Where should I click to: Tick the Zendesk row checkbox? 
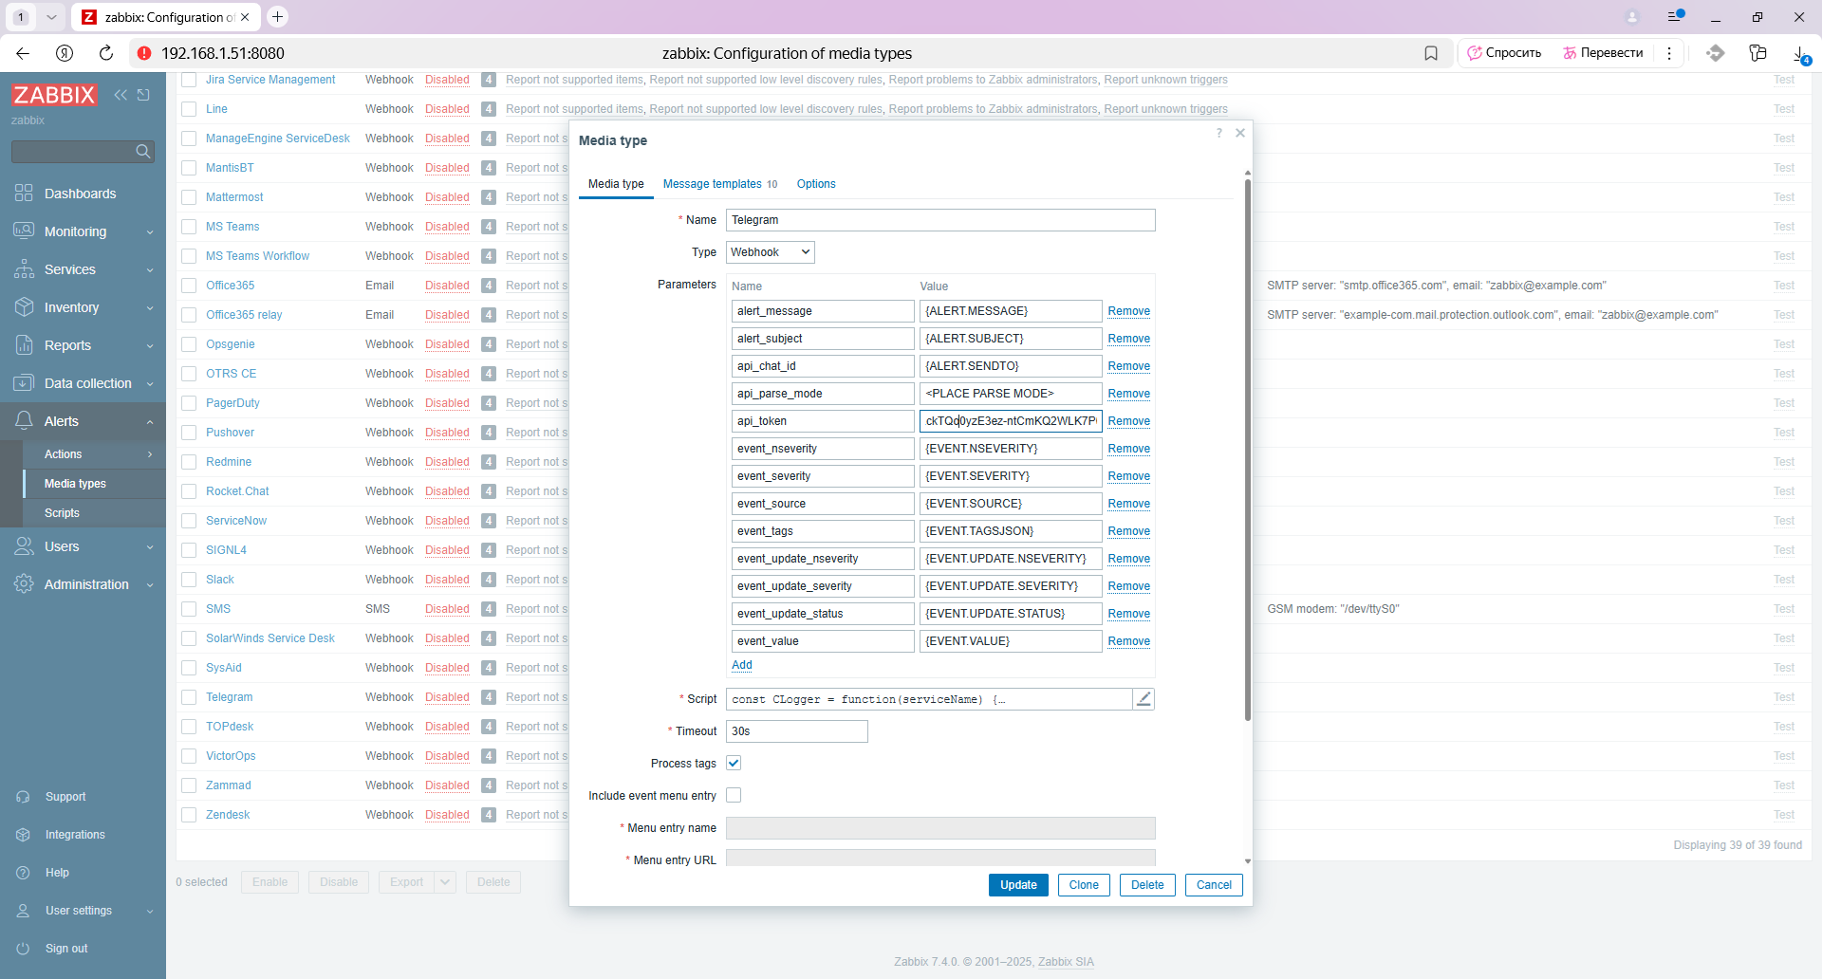point(189,815)
